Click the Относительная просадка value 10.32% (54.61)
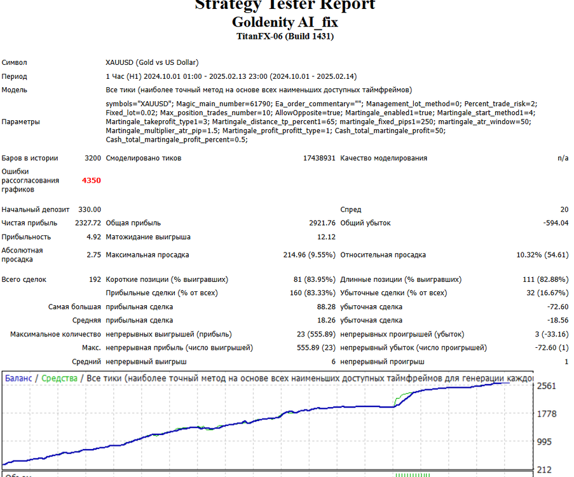The image size is (574, 477). [x=542, y=254]
